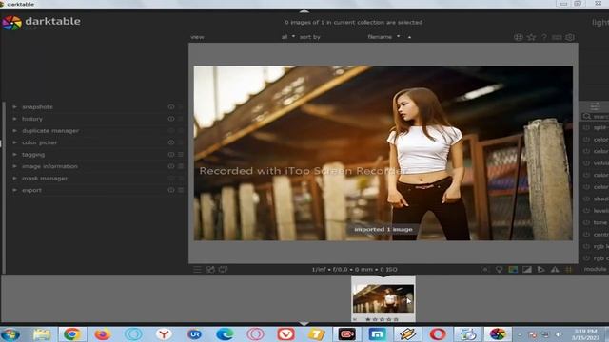
Task: Toggle the contrast module power button
Action: click(x=586, y=235)
